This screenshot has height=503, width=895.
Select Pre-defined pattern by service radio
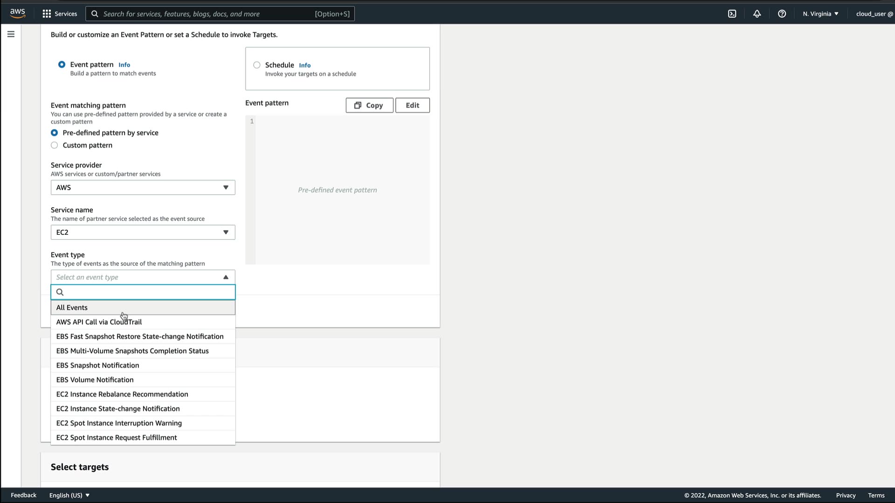click(x=55, y=133)
